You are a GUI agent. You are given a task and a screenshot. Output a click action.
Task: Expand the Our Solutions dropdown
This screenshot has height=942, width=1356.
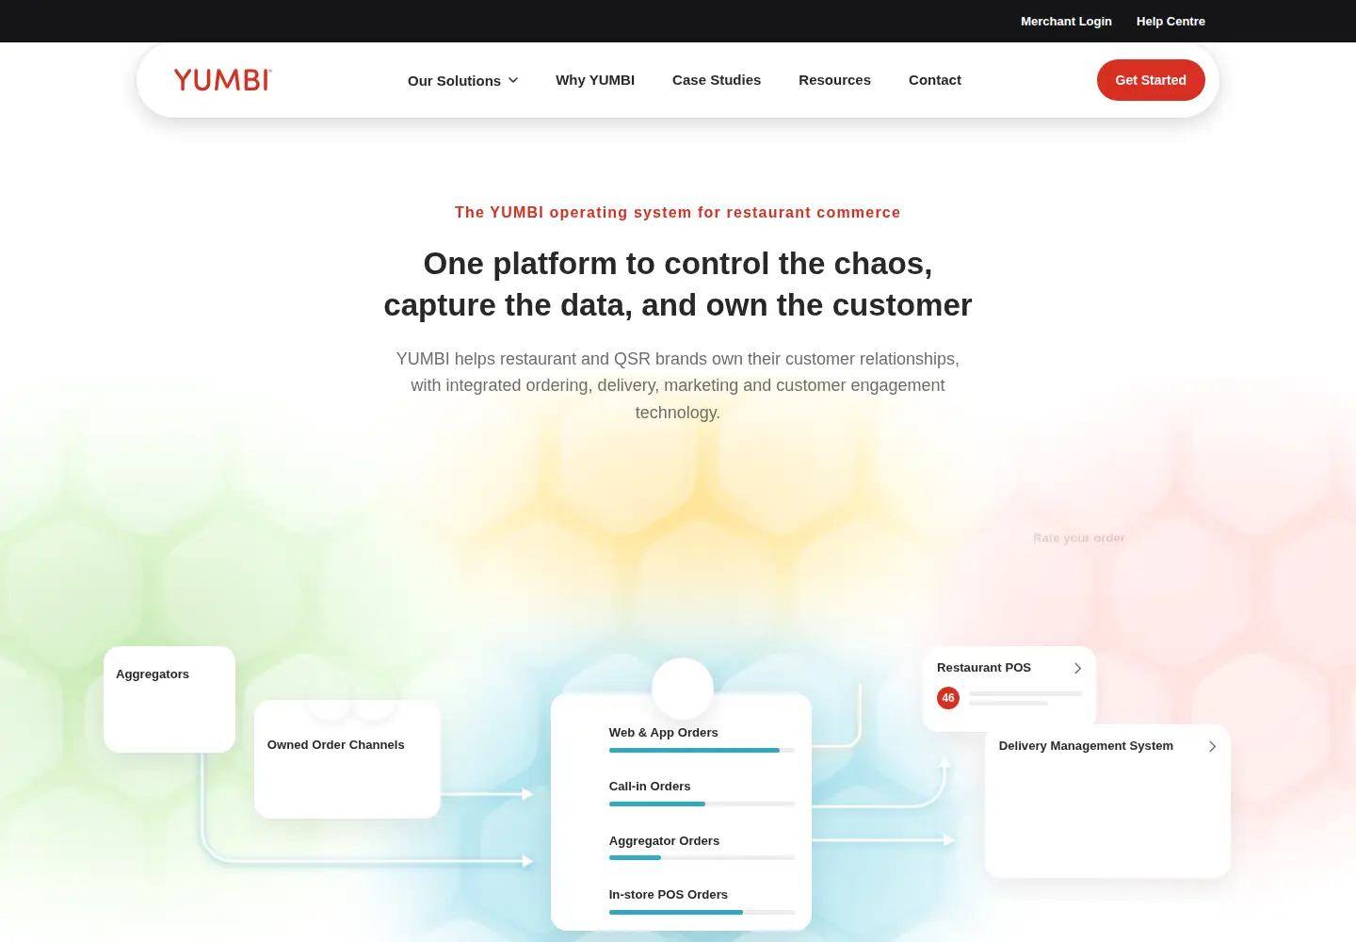pyautogui.click(x=463, y=81)
